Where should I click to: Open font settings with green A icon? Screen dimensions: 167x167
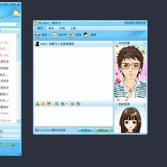[37, 104]
